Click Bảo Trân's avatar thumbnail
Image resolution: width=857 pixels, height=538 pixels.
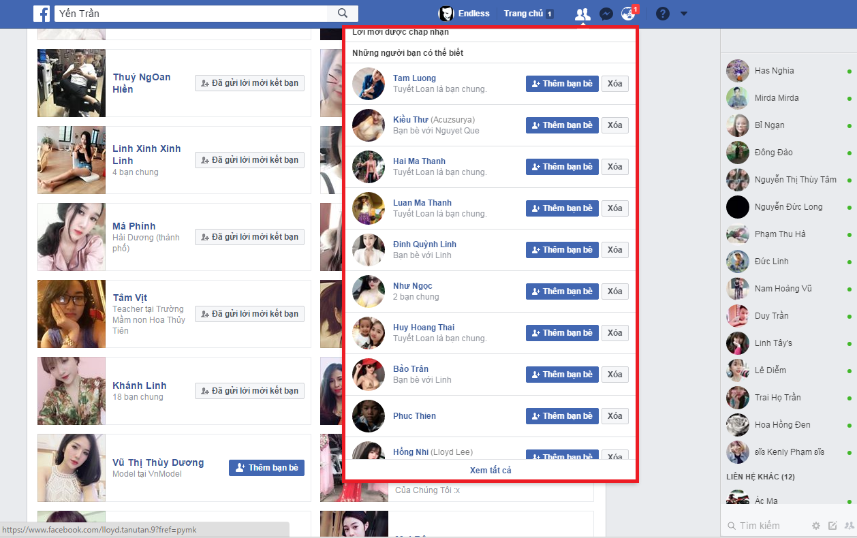[x=369, y=375]
